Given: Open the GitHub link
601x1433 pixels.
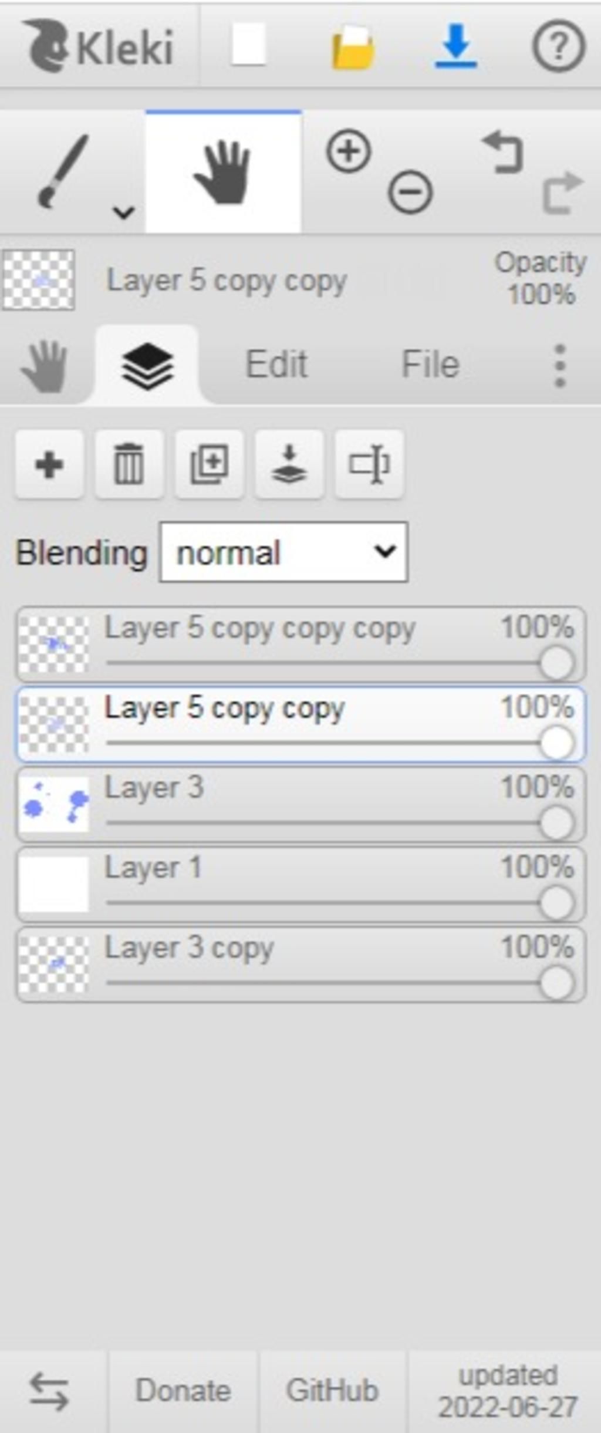Looking at the screenshot, I should coord(332,1391).
